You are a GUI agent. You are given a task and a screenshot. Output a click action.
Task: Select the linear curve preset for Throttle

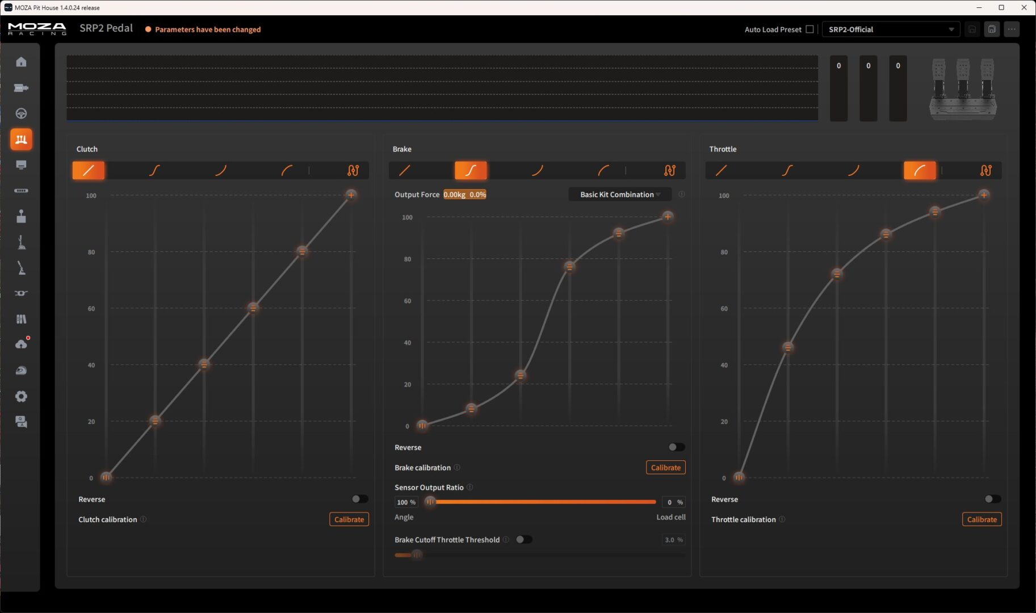pyautogui.click(x=721, y=170)
